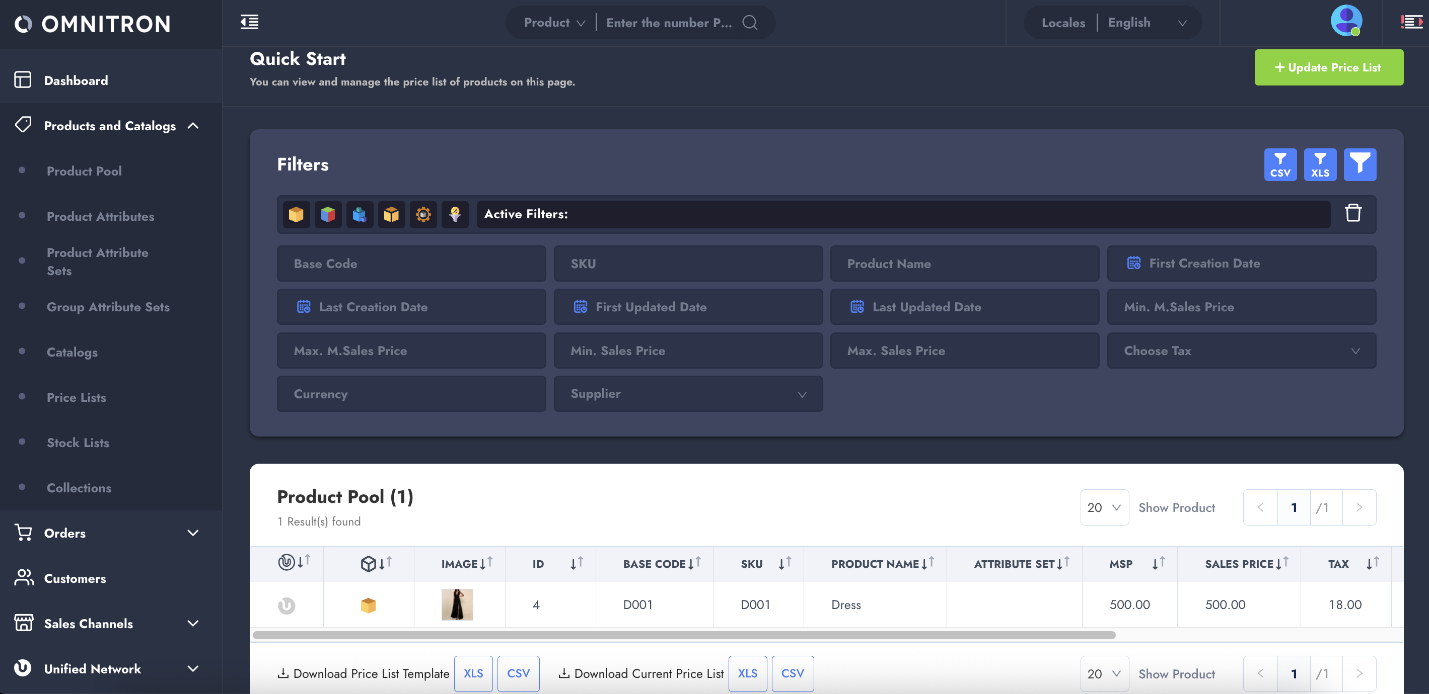Open the Supplier dropdown
This screenshot has height=694, width=1429.
[688, 394]
